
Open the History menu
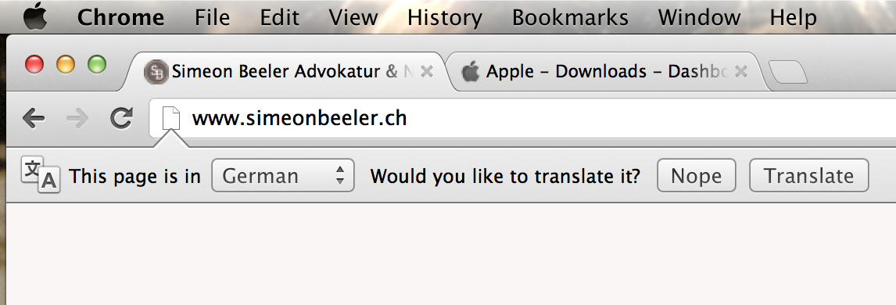pyautogui.click(x=445, y=18)
